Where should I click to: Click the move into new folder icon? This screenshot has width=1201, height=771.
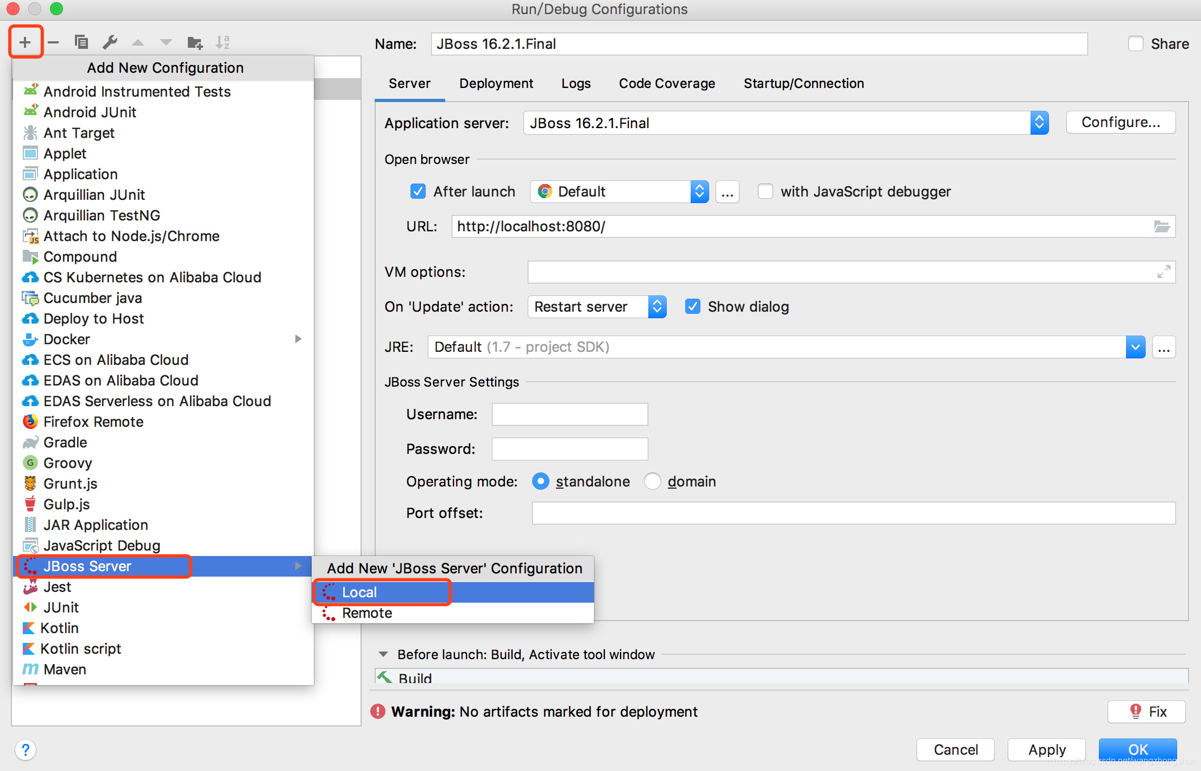[194, 42]
